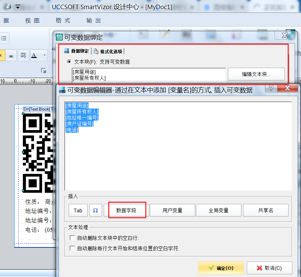Click the 取消(C) button
The height and width of the screenshot is (277, 301).
pyautogui.click(x=269, y=268)
